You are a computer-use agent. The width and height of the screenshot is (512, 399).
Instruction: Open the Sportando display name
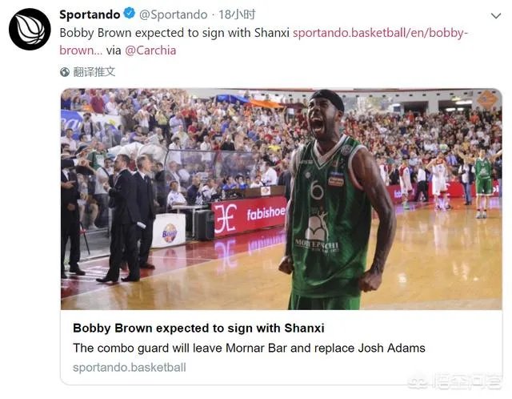point(90,14)
